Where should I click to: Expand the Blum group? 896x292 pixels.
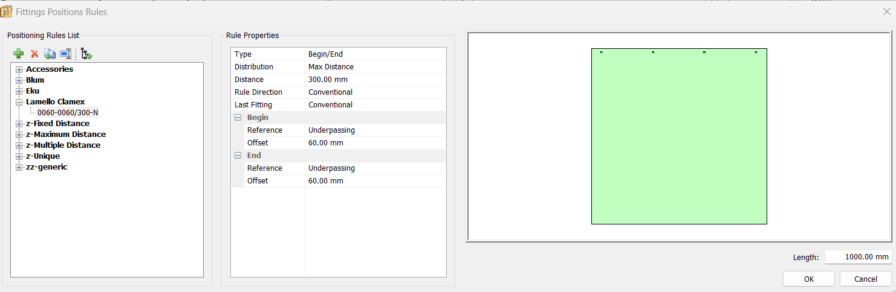click(x=19, y=80)
